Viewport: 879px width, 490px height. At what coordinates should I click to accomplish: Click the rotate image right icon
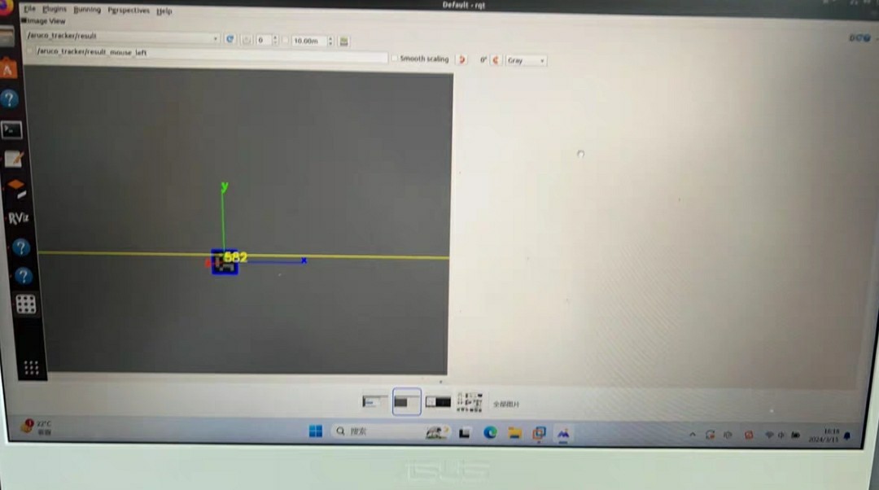[496, 60]
